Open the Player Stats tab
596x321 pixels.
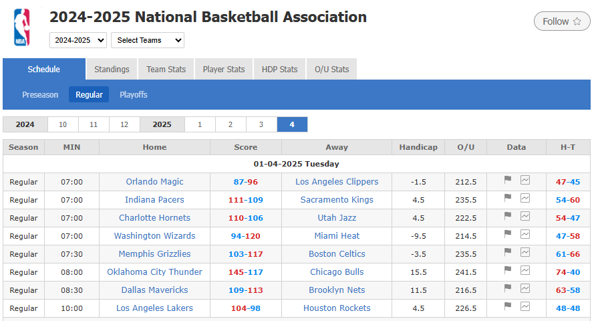224,70
